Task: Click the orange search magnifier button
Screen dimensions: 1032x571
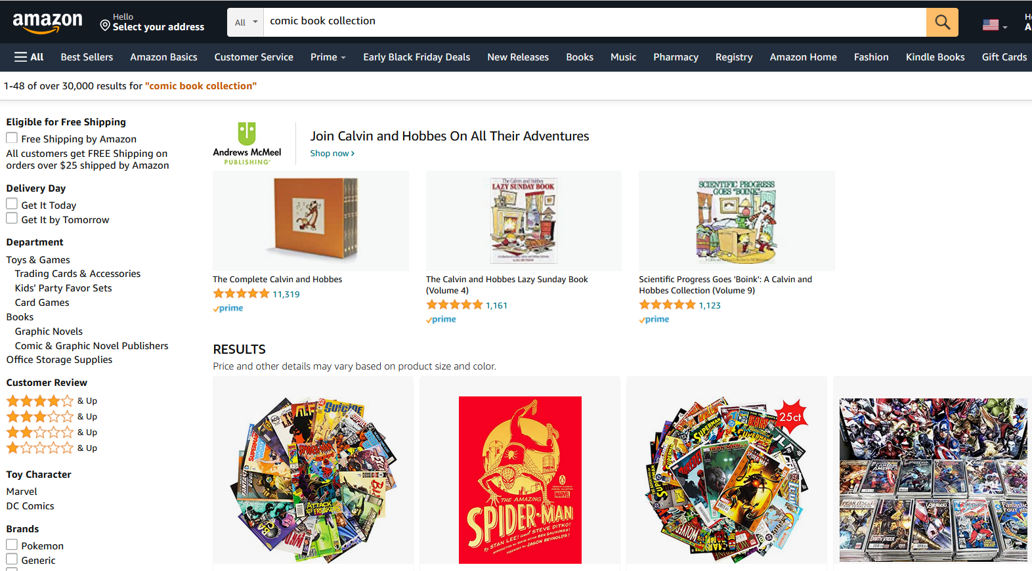Action: [x=942, y=22]
